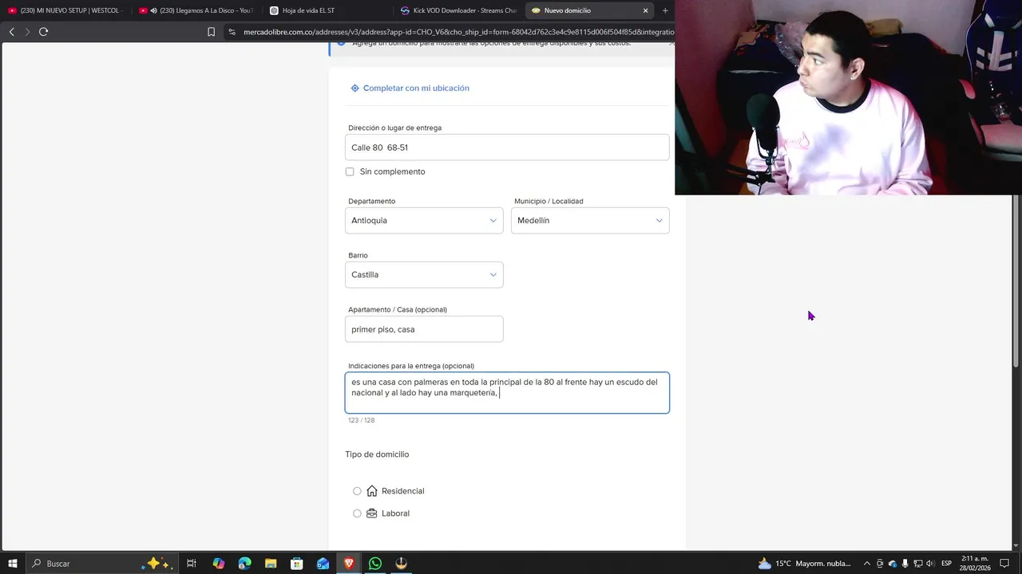
Task: Open the app next to WhatsApp in taskbar
Action: click(401, 564)
